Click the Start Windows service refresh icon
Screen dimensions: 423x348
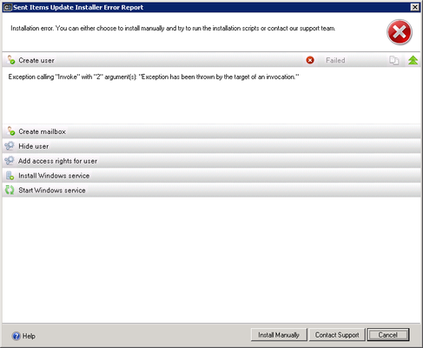[10, 191]
